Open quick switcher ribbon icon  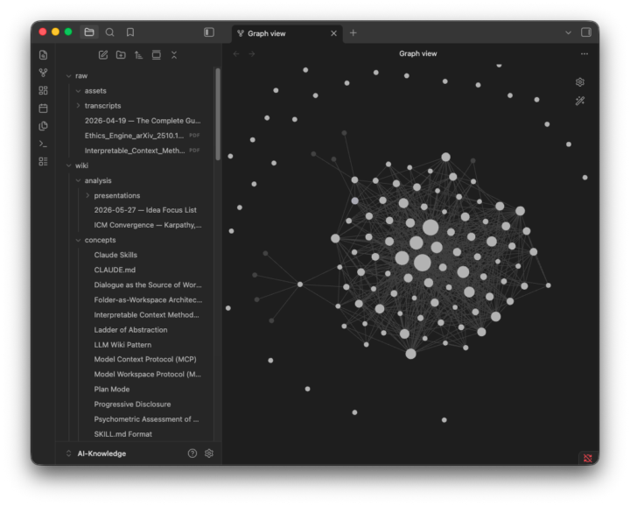click(x=44, y=54)
